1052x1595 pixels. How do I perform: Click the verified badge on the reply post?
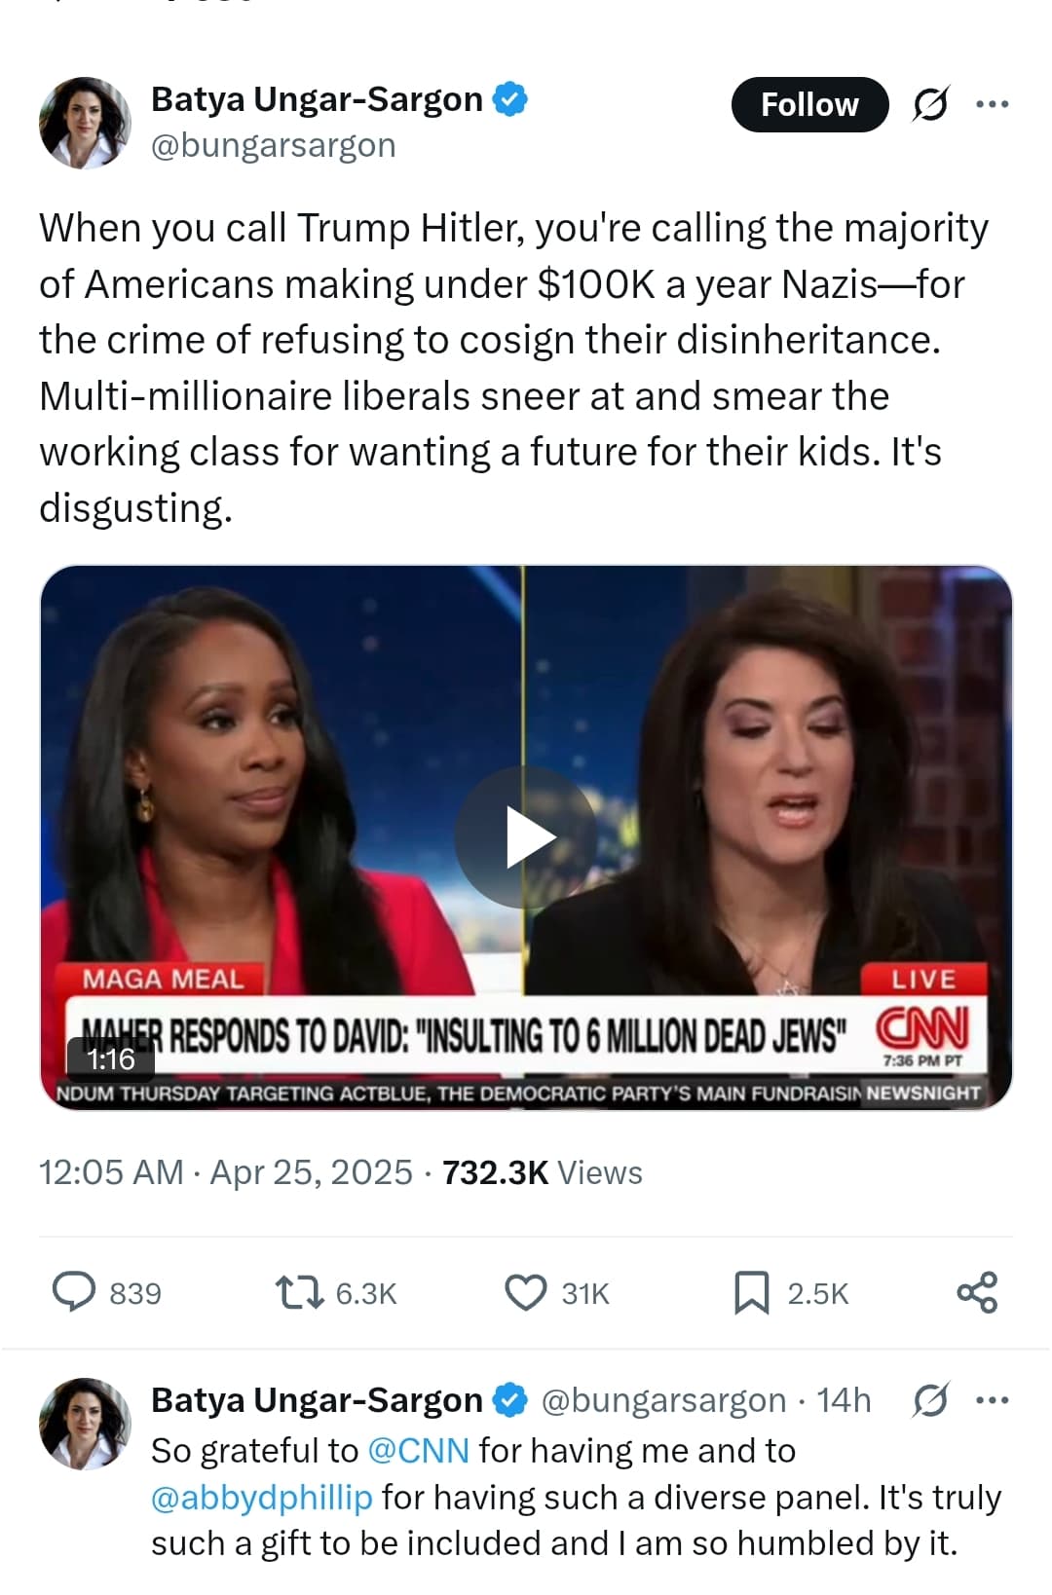[509, 1400]
